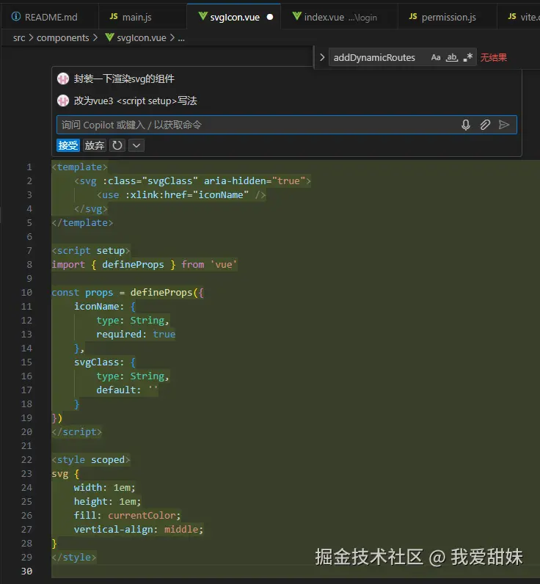540x584 pixels.
Task: Click the rerun request circular arrow icon
Action: (x=117, y=145)
